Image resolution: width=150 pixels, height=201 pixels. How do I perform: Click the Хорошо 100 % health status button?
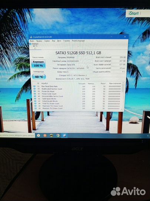click(38, 64)
